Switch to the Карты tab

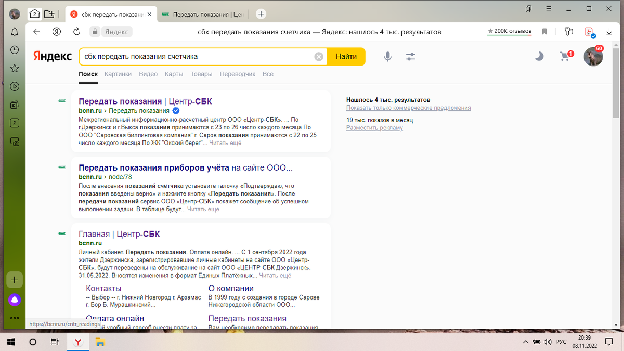(x=174, y=74)
